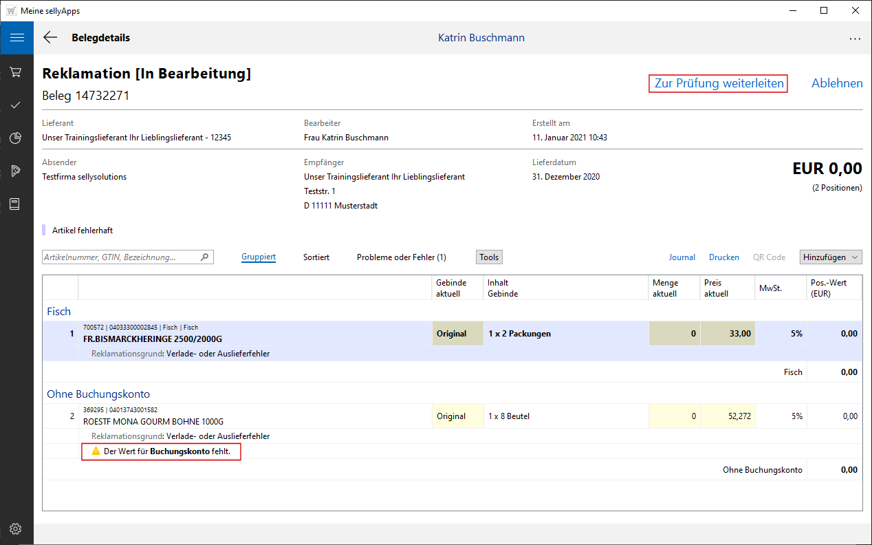Switch to the Sortiert view
Viewport: 872px width, 545px height.
tap(316, 257)
